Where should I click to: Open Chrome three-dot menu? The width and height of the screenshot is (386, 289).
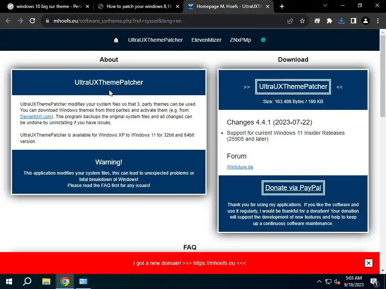[x=378, y=21]
